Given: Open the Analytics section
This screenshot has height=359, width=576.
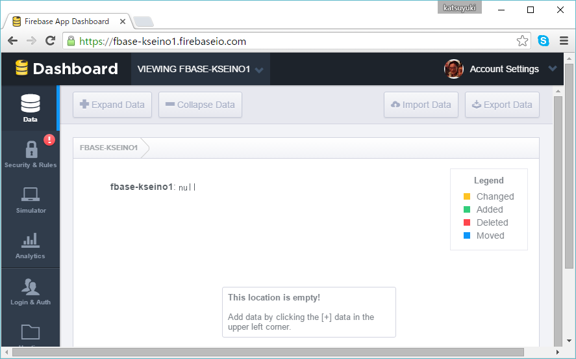Looking at the screenshot, I should (x=31, y=245).
